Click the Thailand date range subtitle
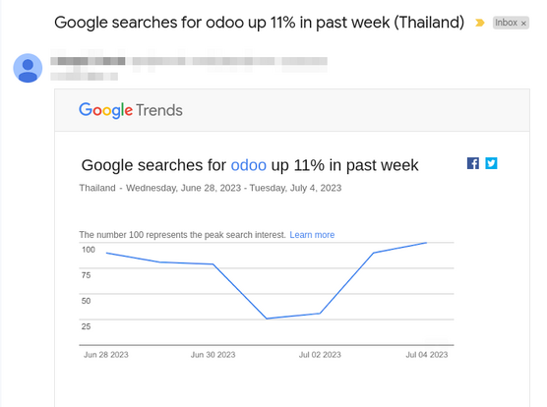The image size is (547, 407). click(x=211, y=188)
